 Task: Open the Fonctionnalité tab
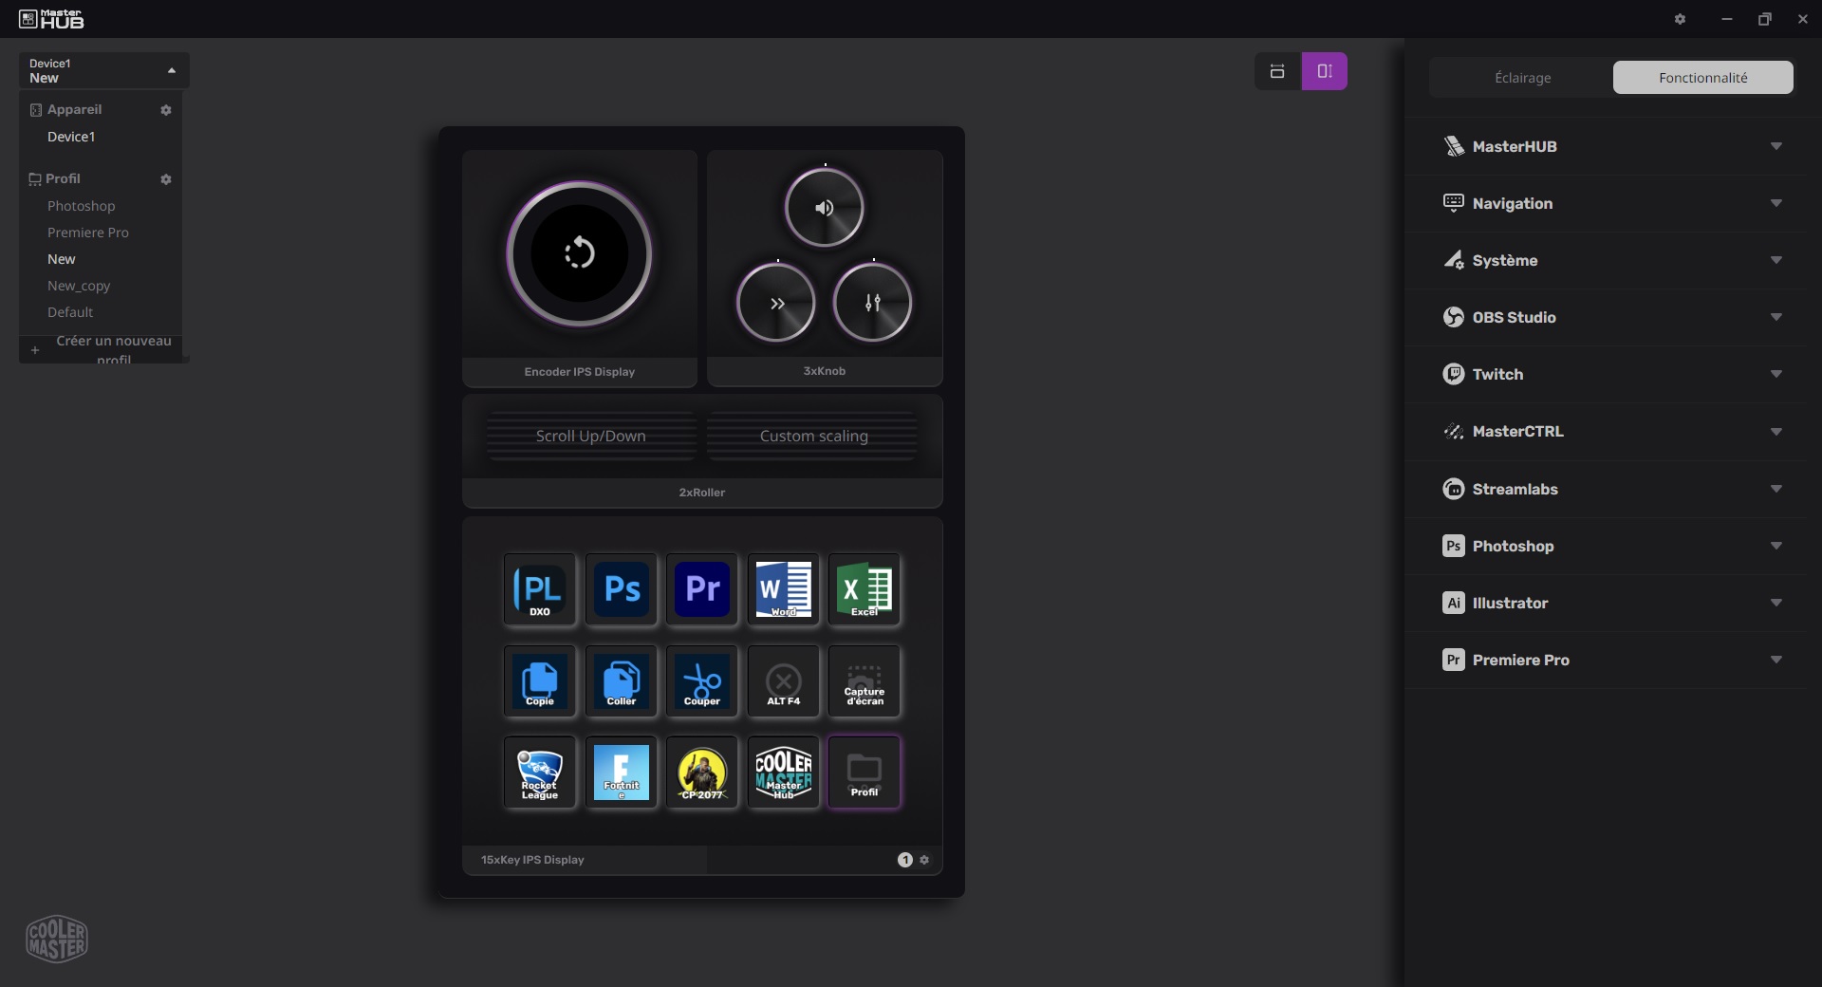1702,78
